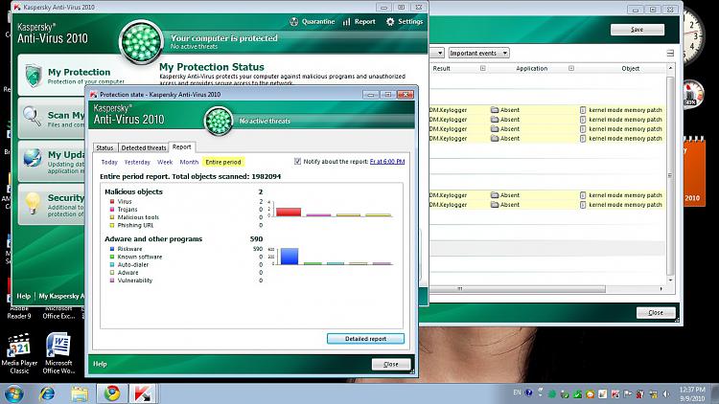Click the Application column header

[531, 68]
